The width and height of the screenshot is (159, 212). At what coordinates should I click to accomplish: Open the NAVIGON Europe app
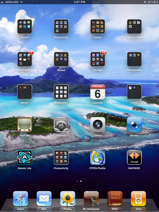134,157
